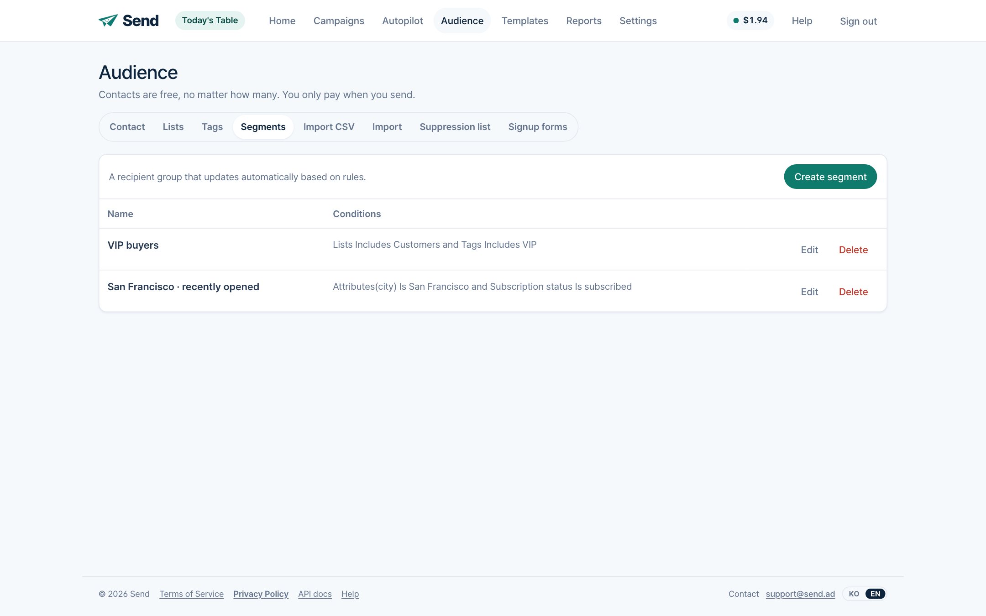Open the Terms of Service footer link
Viewport: 986px width, 616px height.
tap(191, 594)
